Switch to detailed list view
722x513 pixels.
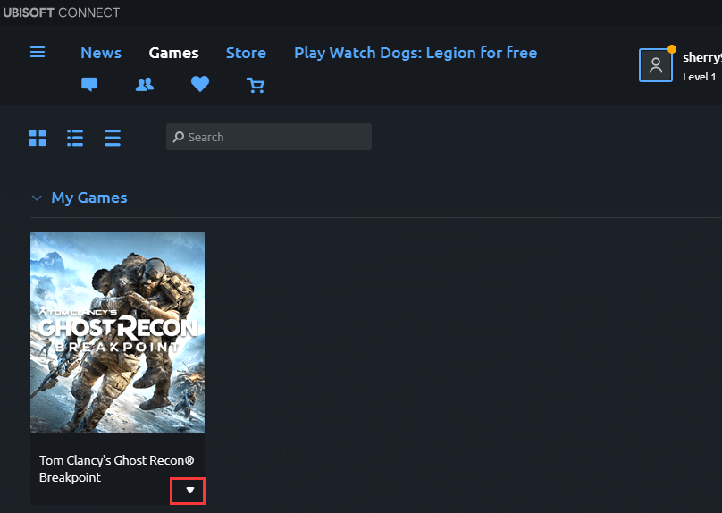[x=75, y=138]
